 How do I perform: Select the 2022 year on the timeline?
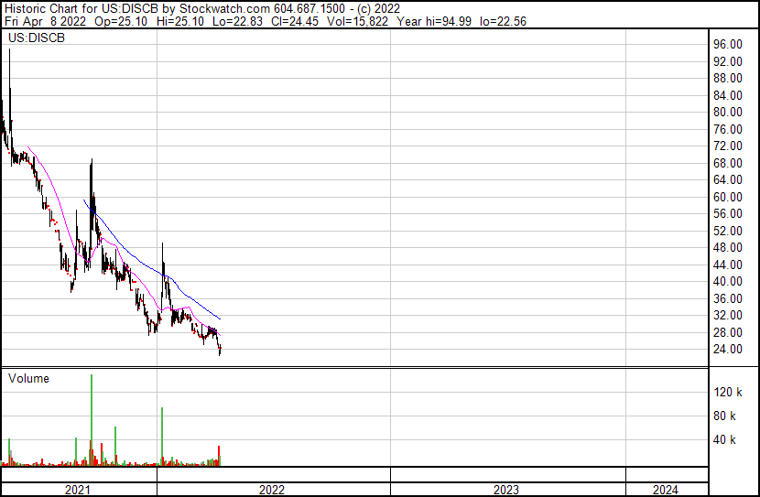coord(272,490)
